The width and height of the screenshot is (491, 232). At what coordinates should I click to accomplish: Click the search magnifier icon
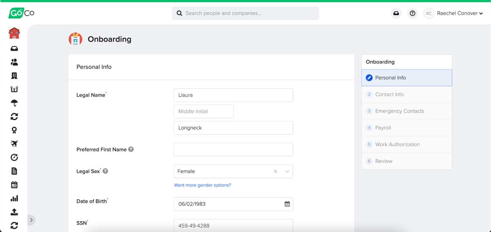pos(179,13)
